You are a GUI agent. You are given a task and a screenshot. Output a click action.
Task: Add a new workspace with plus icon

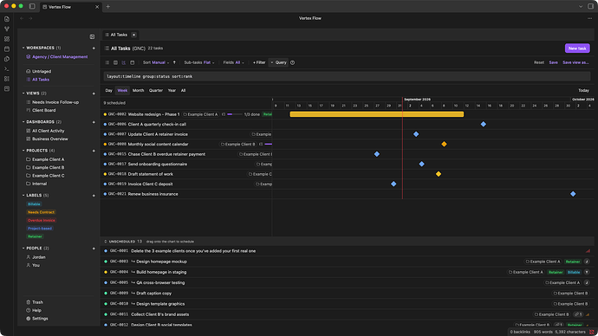94,48
